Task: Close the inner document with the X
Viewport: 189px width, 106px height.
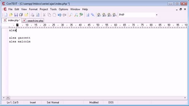Action: [185, 9]
